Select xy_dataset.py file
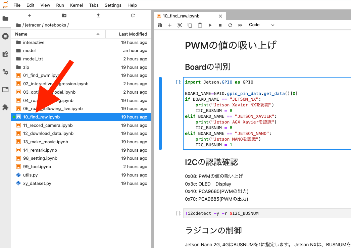 pyautogui.click(x=81, y=183)
